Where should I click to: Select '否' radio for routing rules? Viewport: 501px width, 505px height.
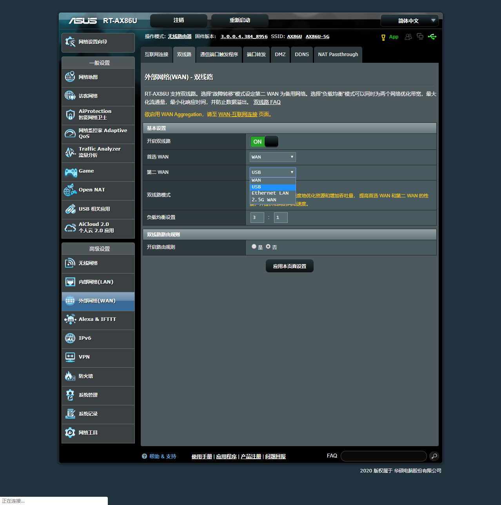click(268, 247)
